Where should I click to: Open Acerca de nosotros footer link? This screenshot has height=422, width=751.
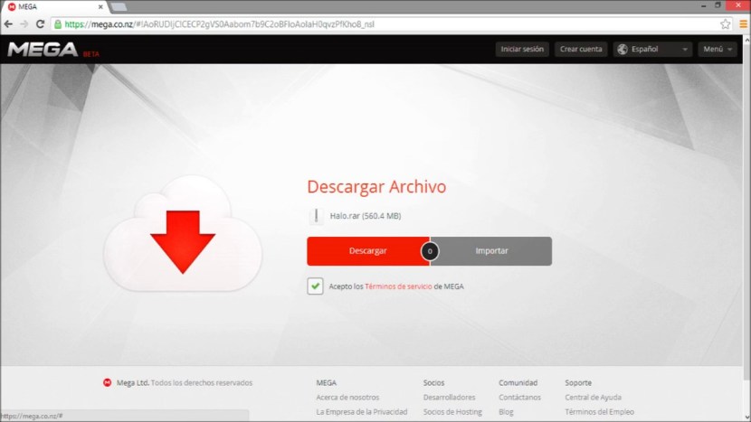347,397
